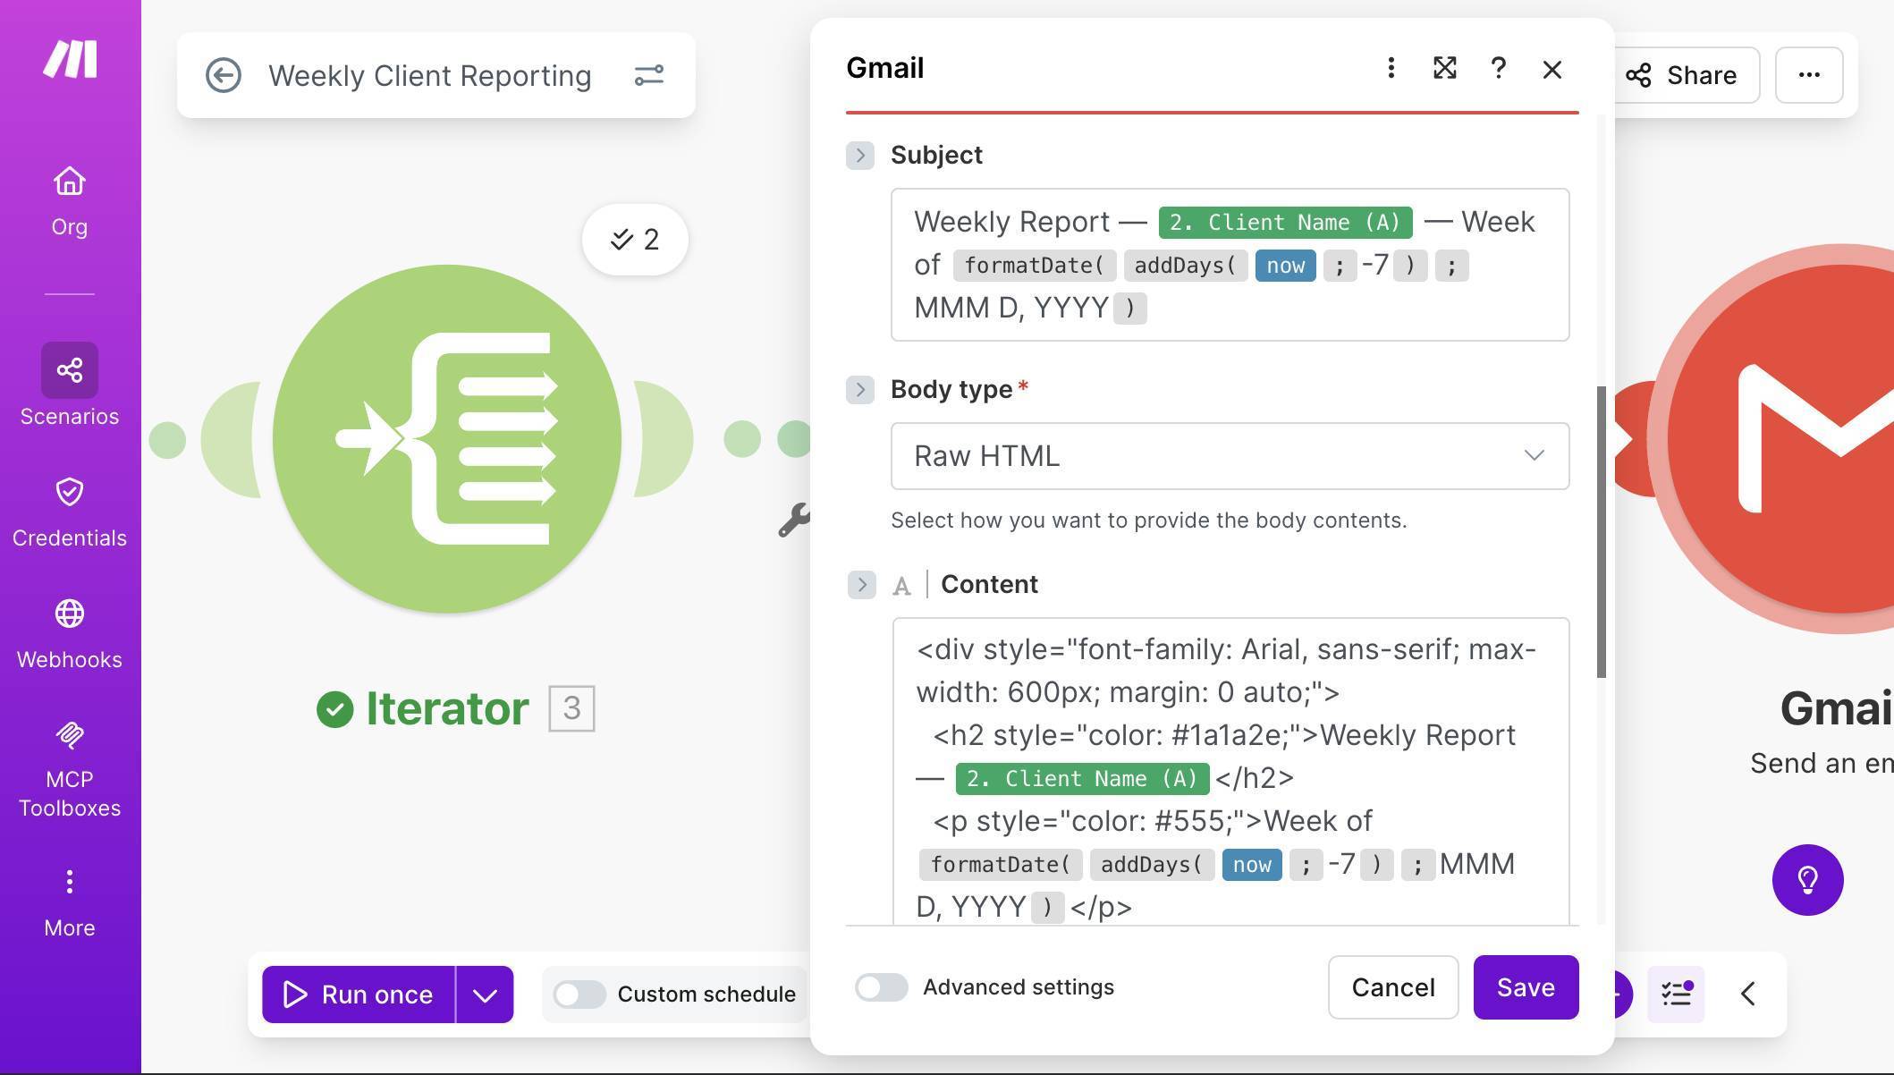Screen dimensions: 1894x1075
Task: Open the Webhooks section in the sidebar
Action: 69,615
